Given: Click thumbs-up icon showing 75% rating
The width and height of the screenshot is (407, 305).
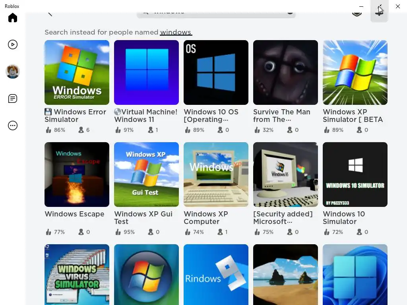Looking at the screenshot, I should point(257,232).
